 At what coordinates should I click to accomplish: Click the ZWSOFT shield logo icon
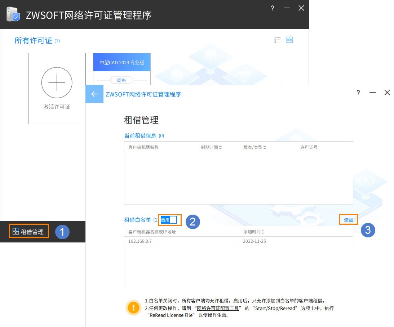[13, 14]
